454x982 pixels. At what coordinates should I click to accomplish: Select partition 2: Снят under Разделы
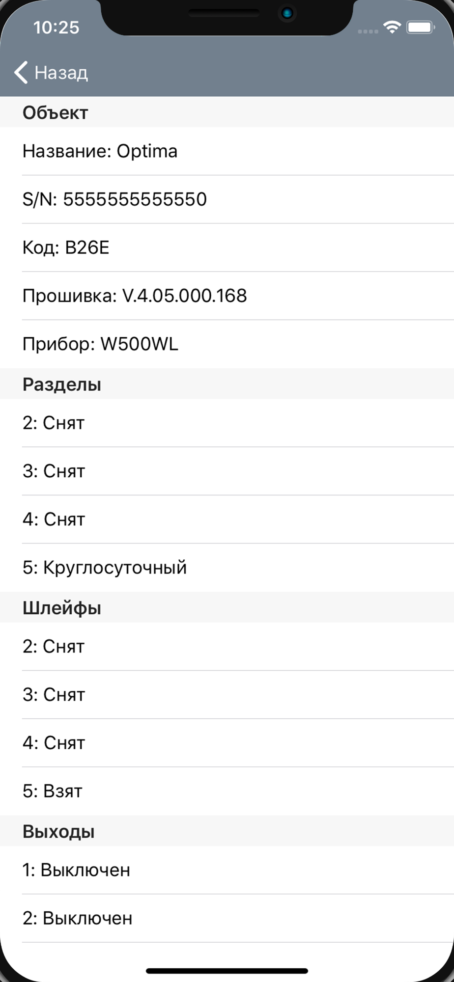(x=227, y=423)
